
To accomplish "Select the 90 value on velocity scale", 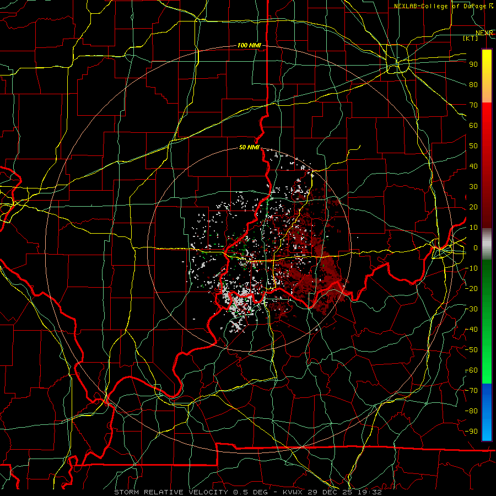I will 473,64.
